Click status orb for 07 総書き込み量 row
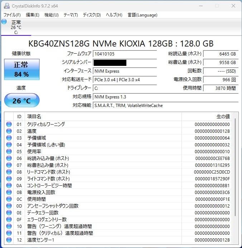Screen dimensions: 242x248 9,165
